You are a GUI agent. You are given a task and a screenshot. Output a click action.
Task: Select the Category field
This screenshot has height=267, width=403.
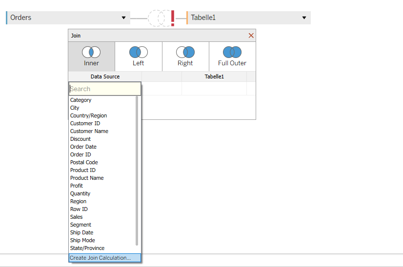click(81, 100)
